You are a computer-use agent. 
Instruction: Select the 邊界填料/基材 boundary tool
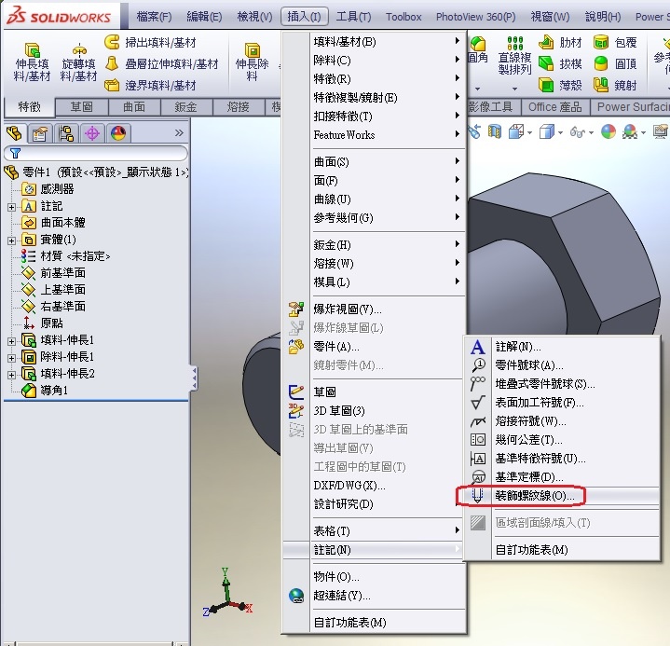(150, 85)
